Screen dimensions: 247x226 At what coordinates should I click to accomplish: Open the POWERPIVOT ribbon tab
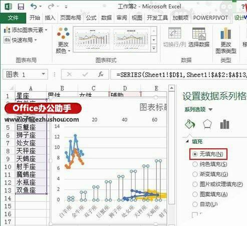pos(210,18)
